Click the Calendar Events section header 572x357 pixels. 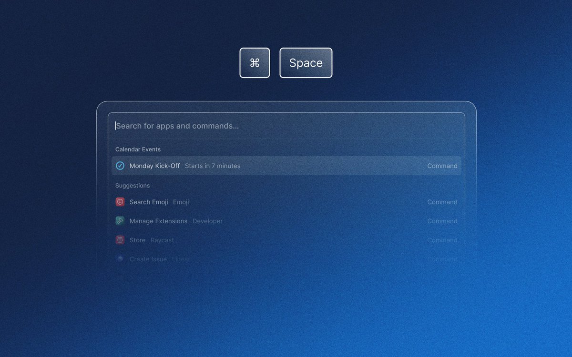[138, 149]
